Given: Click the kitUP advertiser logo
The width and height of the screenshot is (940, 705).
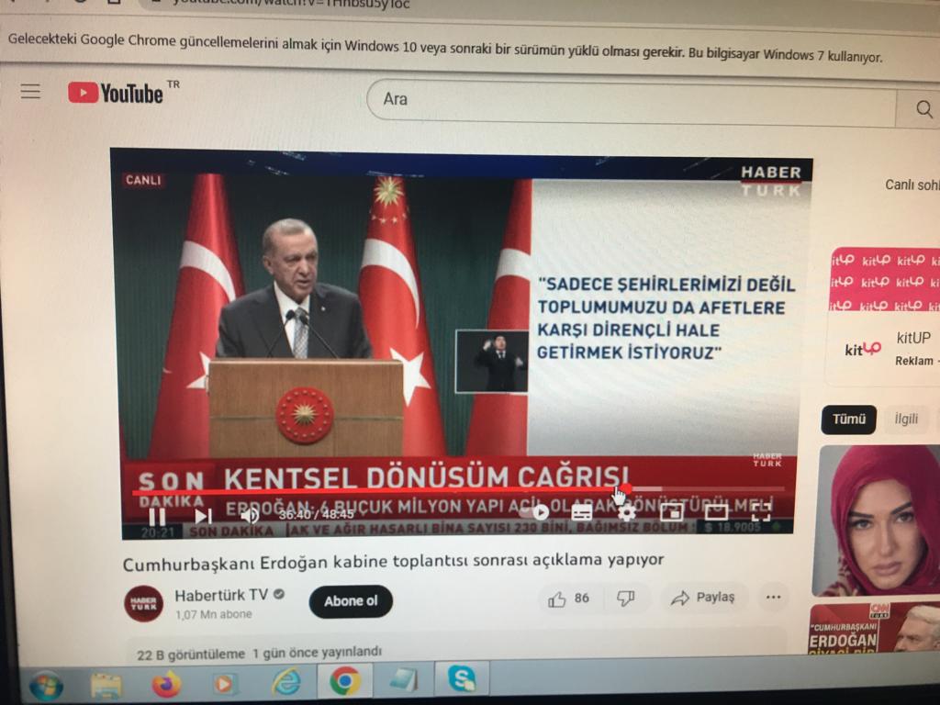Looking at the screenshot, I should (862, 349).
